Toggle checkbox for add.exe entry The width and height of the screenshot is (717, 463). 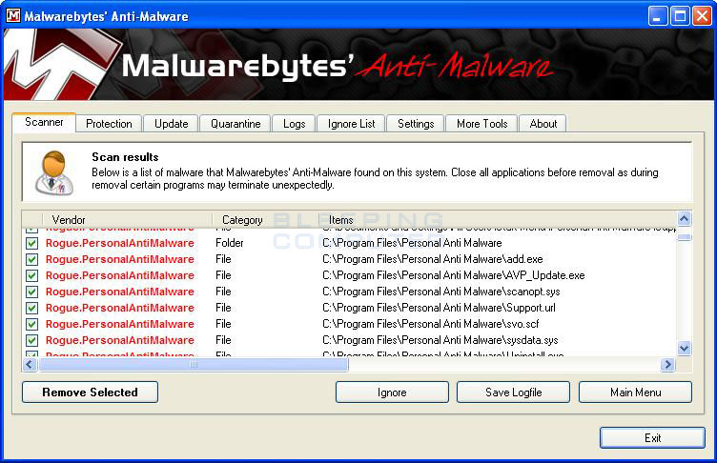click(x=31, y=260)
